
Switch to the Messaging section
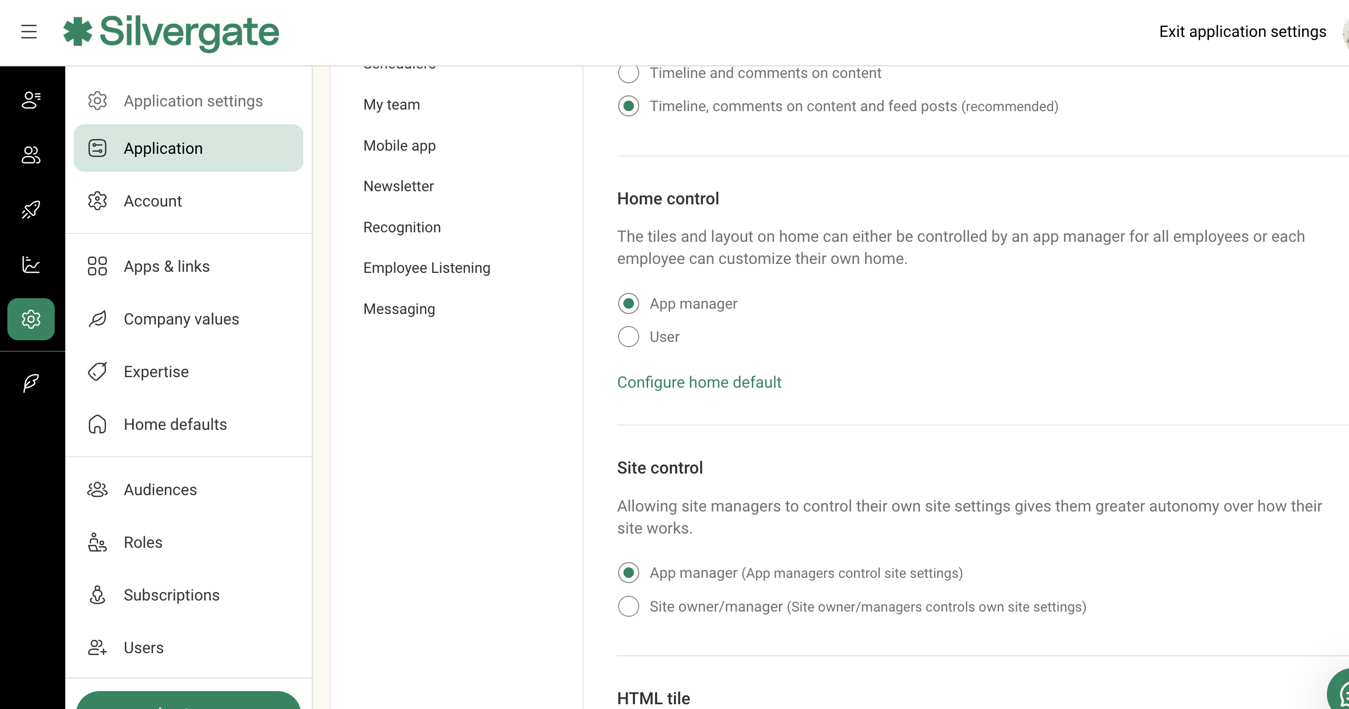pyautogui.click(x=399, y=309)
